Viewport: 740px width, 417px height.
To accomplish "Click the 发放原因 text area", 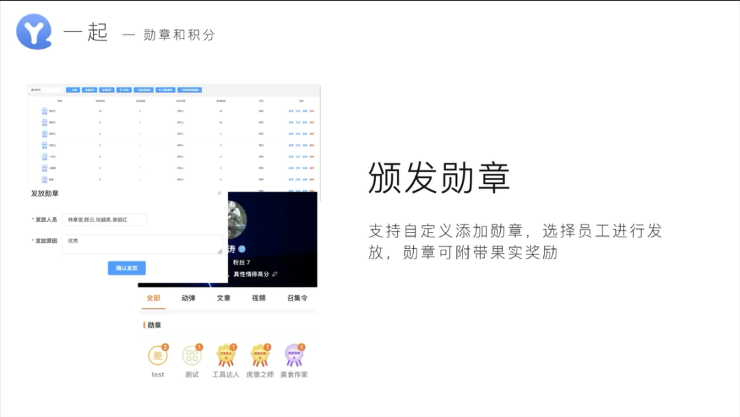I will (142, 244).
